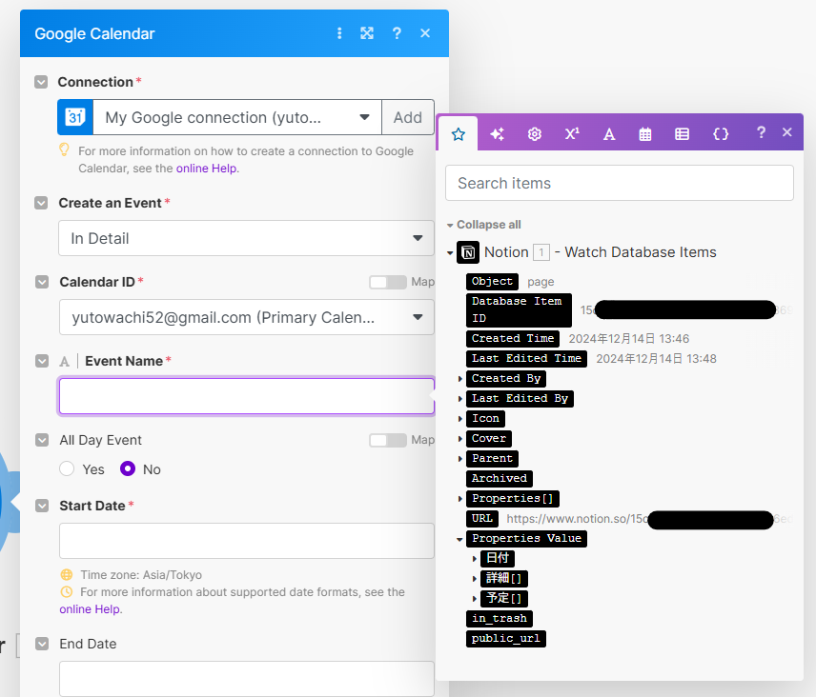Open Google Calendar module options menu
Viewport: 816px width, 697px height.
click(x=339, y=33)
